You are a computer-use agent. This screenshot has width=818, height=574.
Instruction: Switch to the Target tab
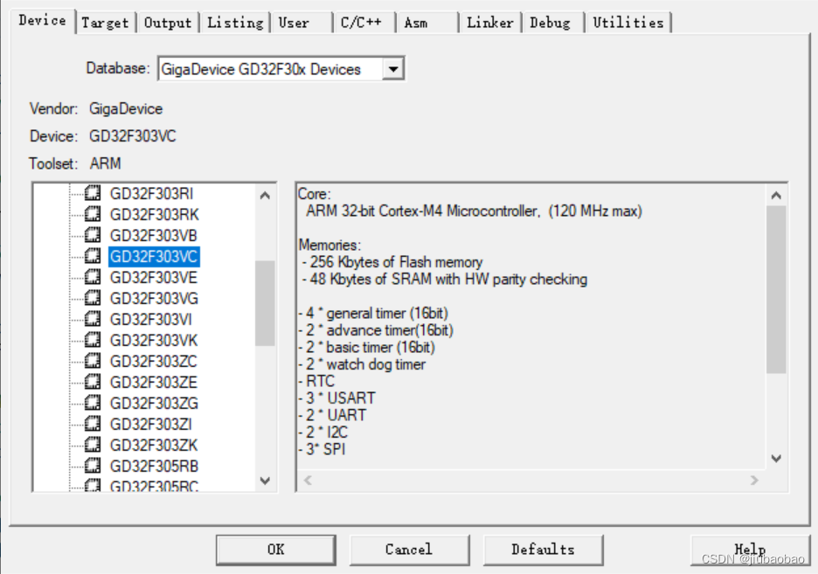coord(105,23)
